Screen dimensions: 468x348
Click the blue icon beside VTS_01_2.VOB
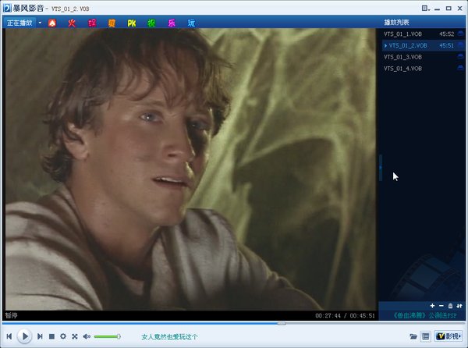coord(460,45)
